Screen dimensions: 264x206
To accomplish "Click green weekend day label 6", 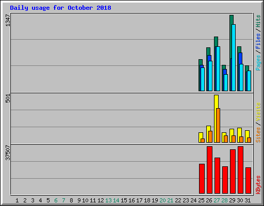I will (56, 200).
